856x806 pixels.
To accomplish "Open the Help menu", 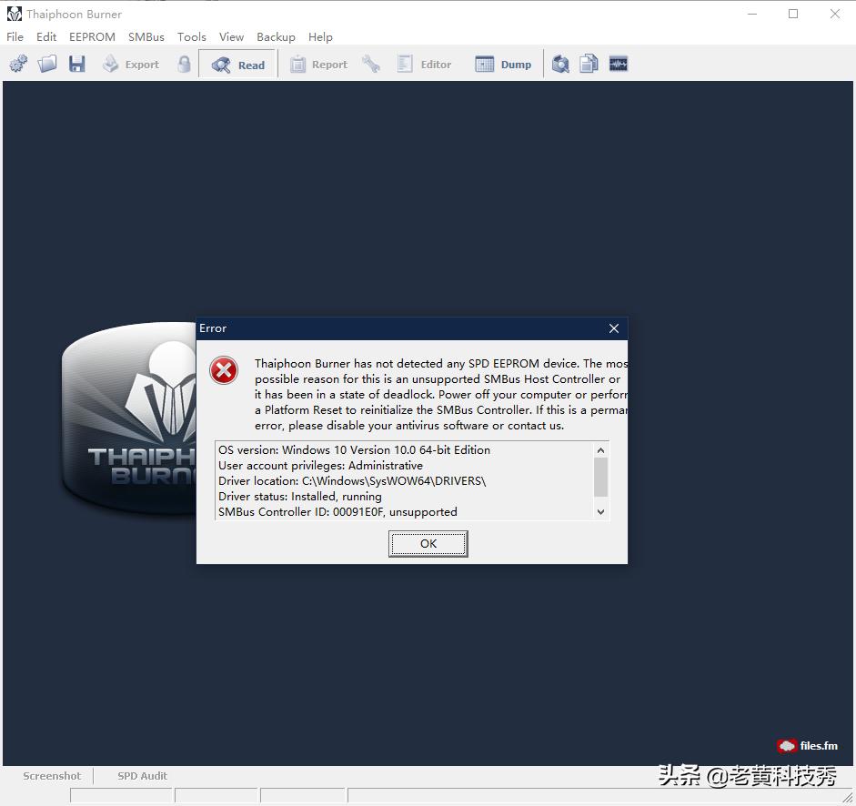I will coord(320,36).
